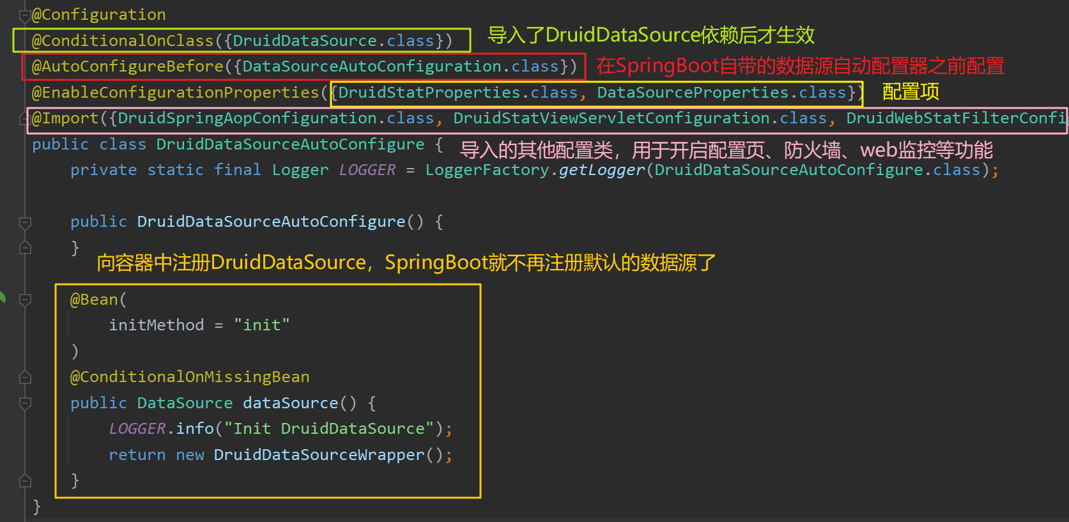This screenshot has width=1069, height=522.
Task: Click the fold end marker at dataSource method's closing brace
Action: tap(25, 480)
